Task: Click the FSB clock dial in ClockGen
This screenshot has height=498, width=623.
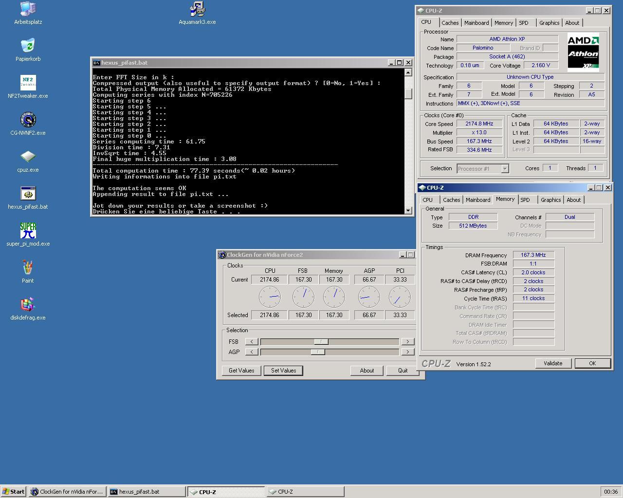Action: click(303, 297)
